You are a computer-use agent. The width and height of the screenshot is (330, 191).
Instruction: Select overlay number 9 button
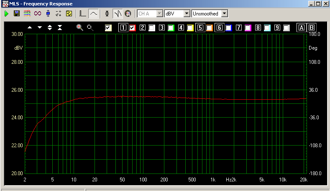(x=277, y=28)
